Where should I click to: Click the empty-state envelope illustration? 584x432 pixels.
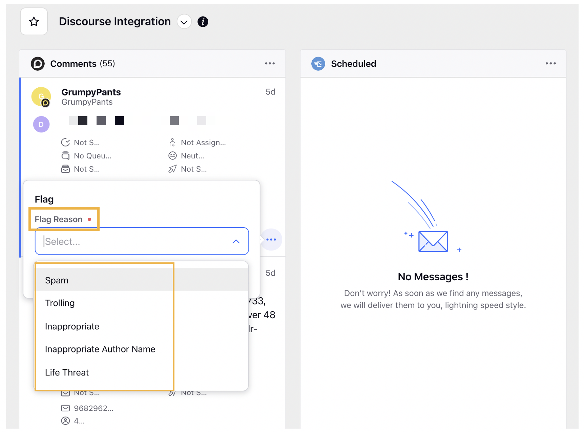pos(433,241)
